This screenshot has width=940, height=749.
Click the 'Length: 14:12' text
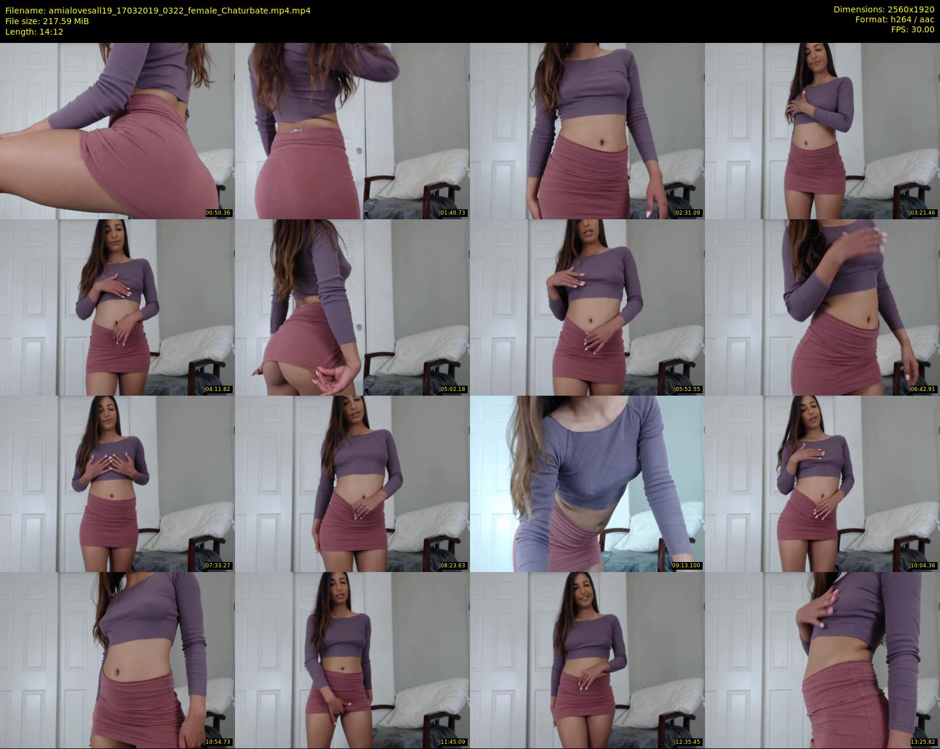pyautogui.click(x=34, y=32)
